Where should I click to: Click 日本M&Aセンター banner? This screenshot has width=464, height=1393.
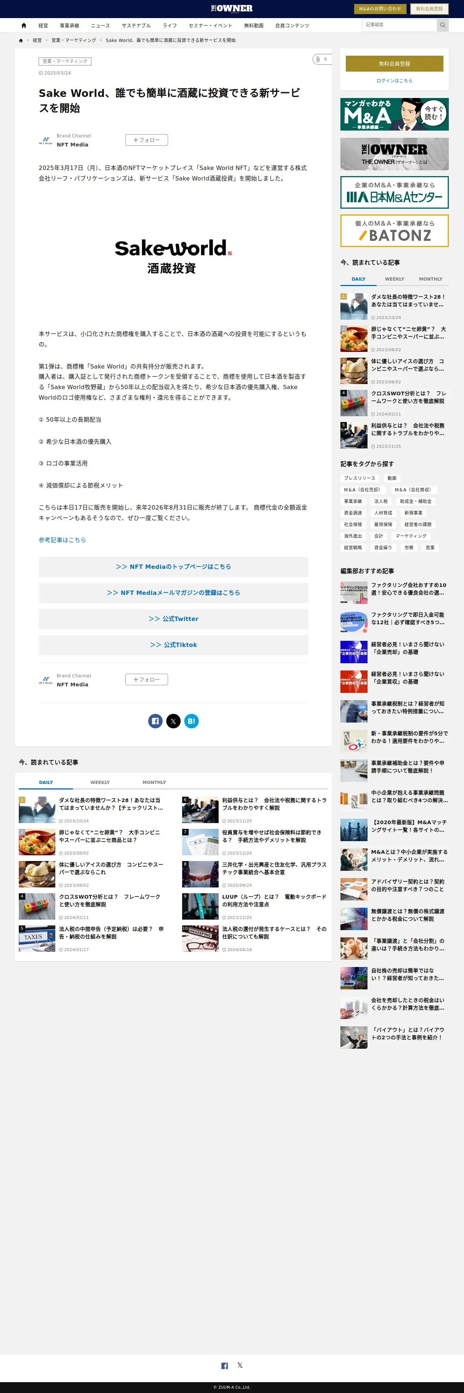tap(394, 192)
